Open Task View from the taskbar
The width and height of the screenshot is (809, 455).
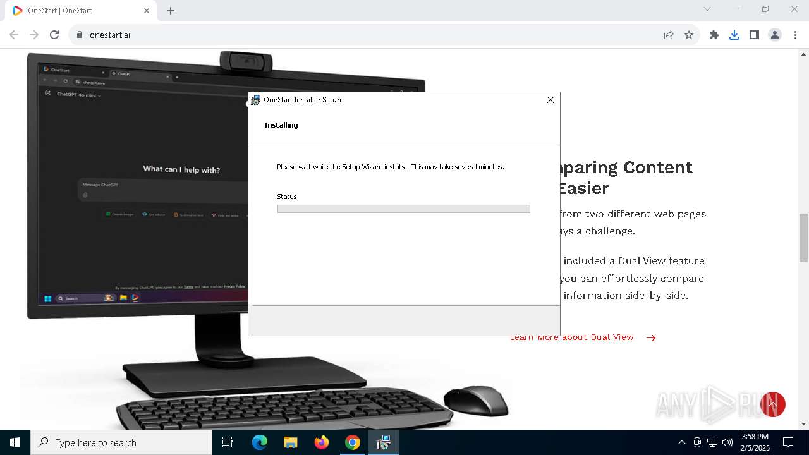[228, 442]
